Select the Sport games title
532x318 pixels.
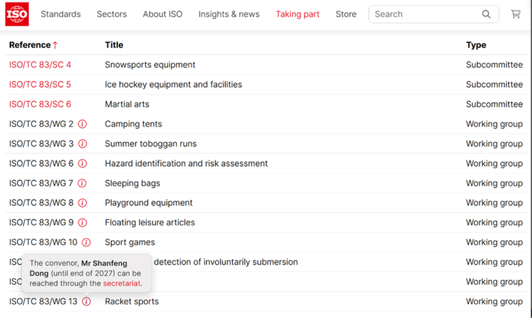point(130,242)
